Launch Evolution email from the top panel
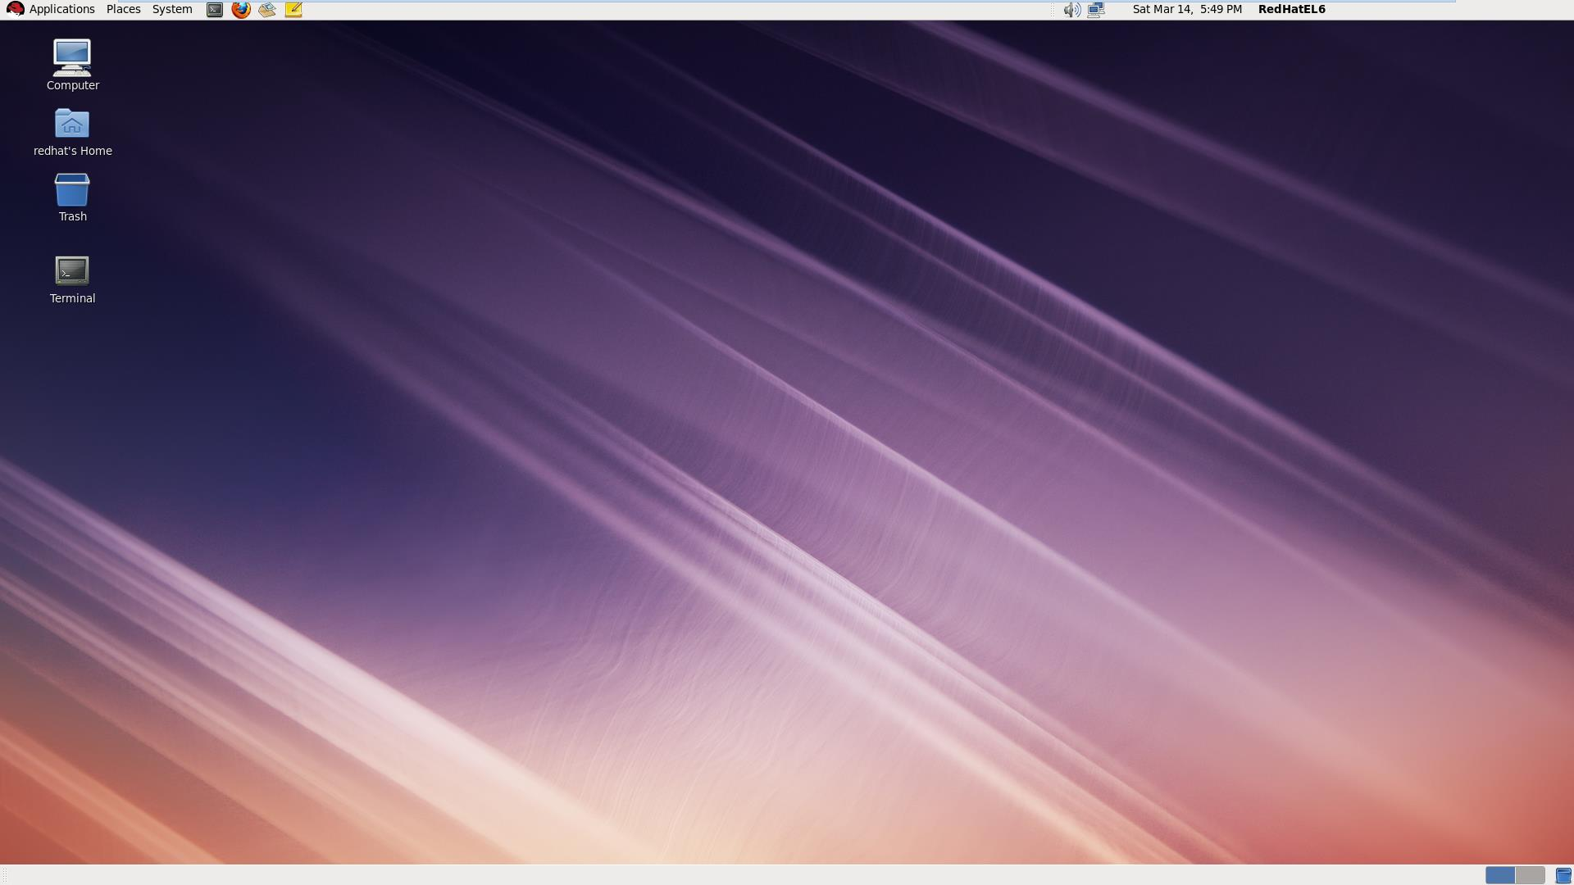Screen dimensions: 1574x885 coord(266,10)
